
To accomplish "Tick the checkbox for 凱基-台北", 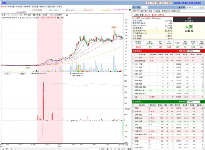I will click(134, 118).
